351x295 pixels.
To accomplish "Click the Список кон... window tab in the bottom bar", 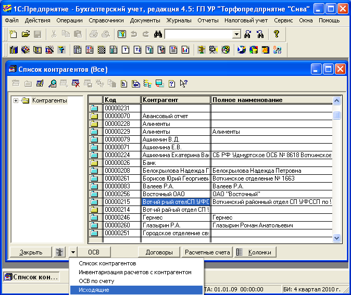I will [x=32, y=277].
